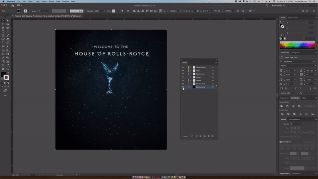The width and height of the screenshot is (318, 179).
Task: Click Exclude shape mode icon
Action: [299, 106]
